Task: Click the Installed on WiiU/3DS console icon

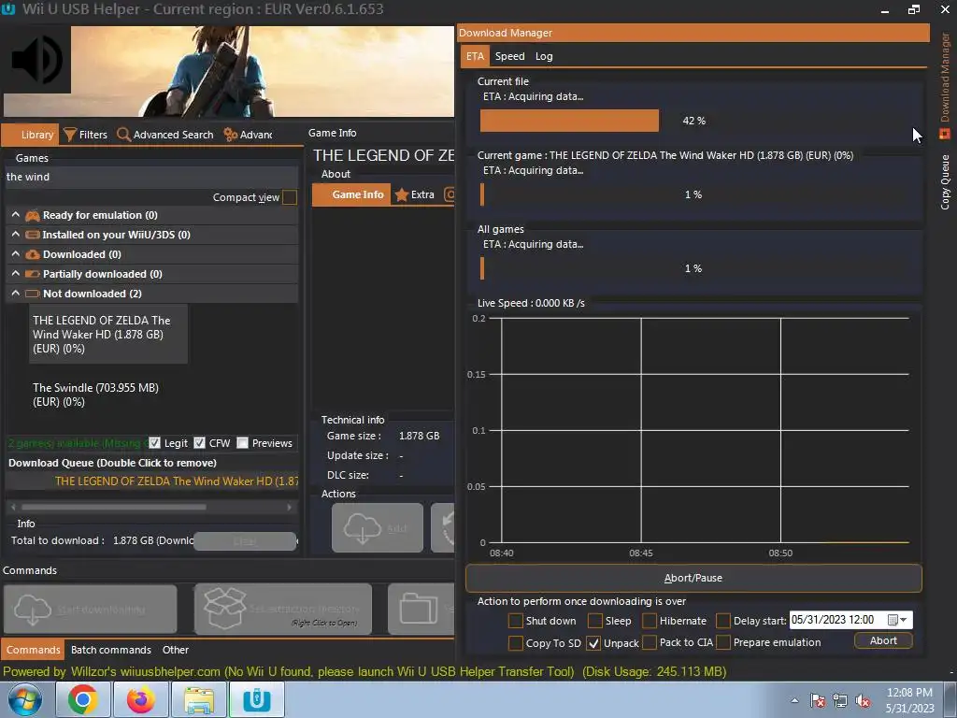Action: [x=33, y=235]
